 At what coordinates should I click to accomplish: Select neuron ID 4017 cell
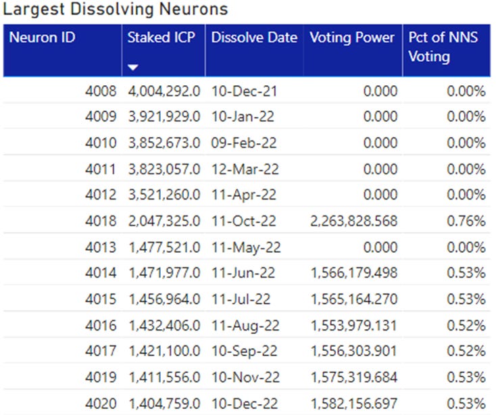click(101, 351)
